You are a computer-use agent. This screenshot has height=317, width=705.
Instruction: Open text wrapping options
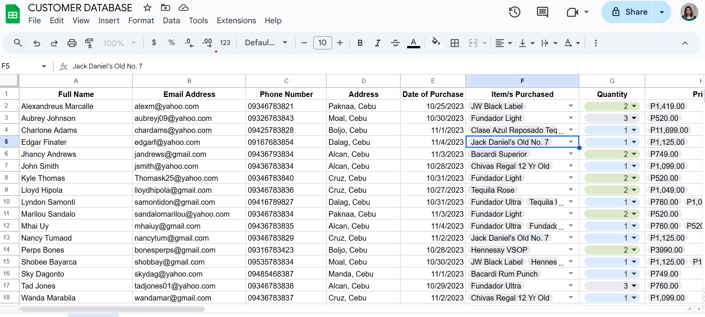click(549, 43)
